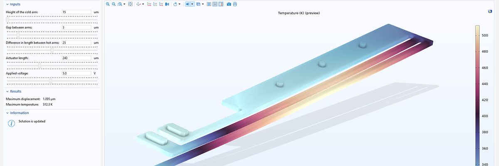Click the Maximum displacement value 1.095 µm
This screenshot has height=166, width=499.
(49, 99)
